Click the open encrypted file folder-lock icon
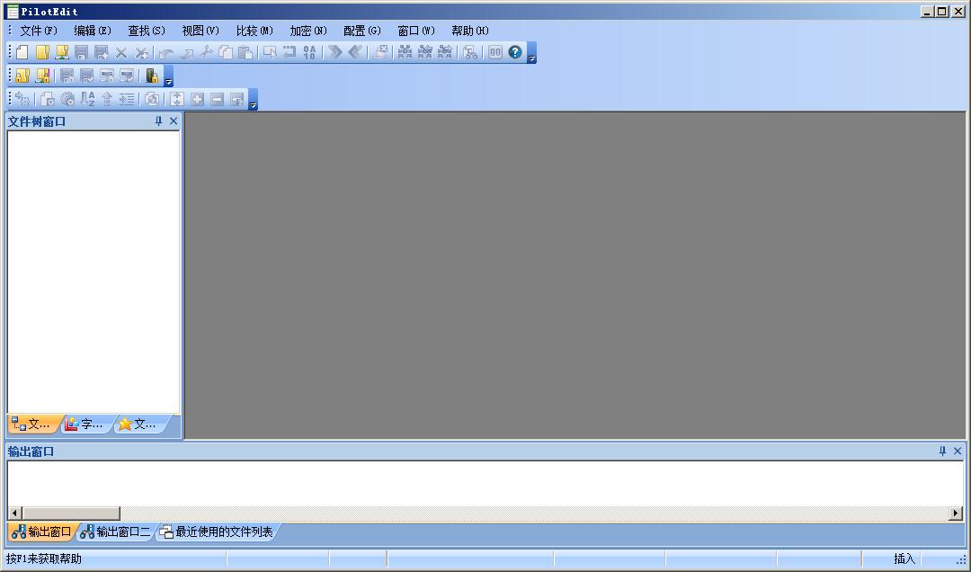Image resolution: width=971 pixels, height=572 pixels. tap(22, 76)
